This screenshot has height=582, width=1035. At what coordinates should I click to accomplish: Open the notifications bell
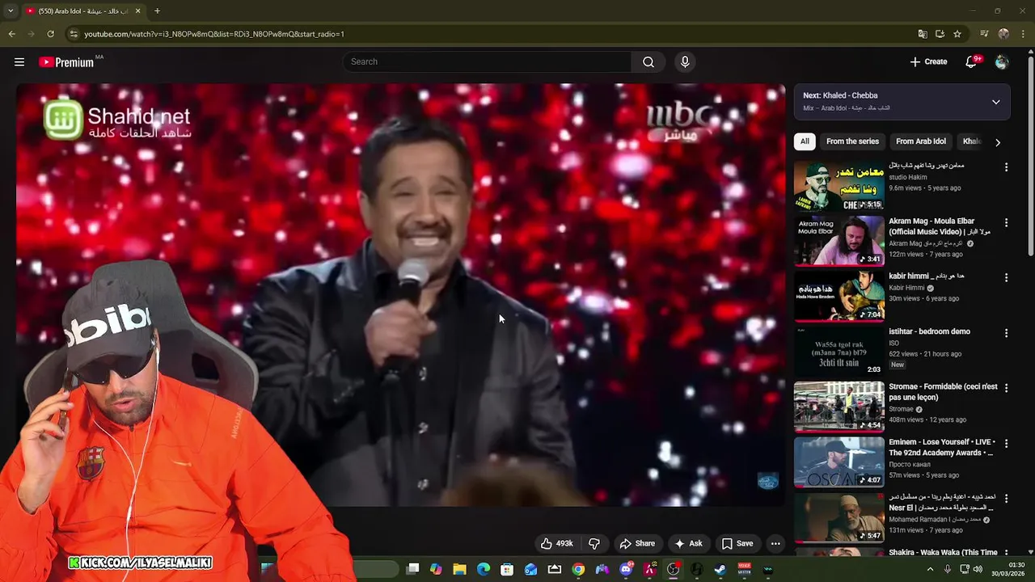point(972,62)
